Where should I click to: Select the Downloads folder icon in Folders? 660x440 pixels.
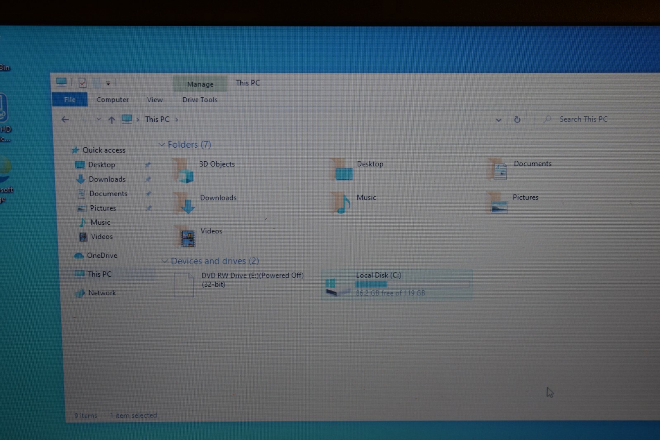pyautogui.click(x=185, y=203)
